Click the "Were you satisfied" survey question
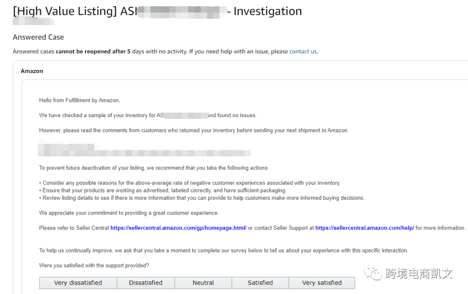The height and width of the screenshot is (294, 468). (94, 265)
